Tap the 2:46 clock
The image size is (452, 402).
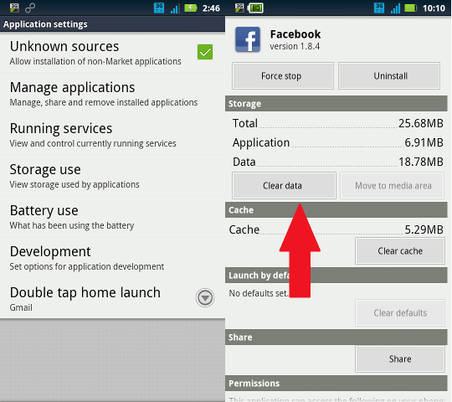[x=211, y=8]
